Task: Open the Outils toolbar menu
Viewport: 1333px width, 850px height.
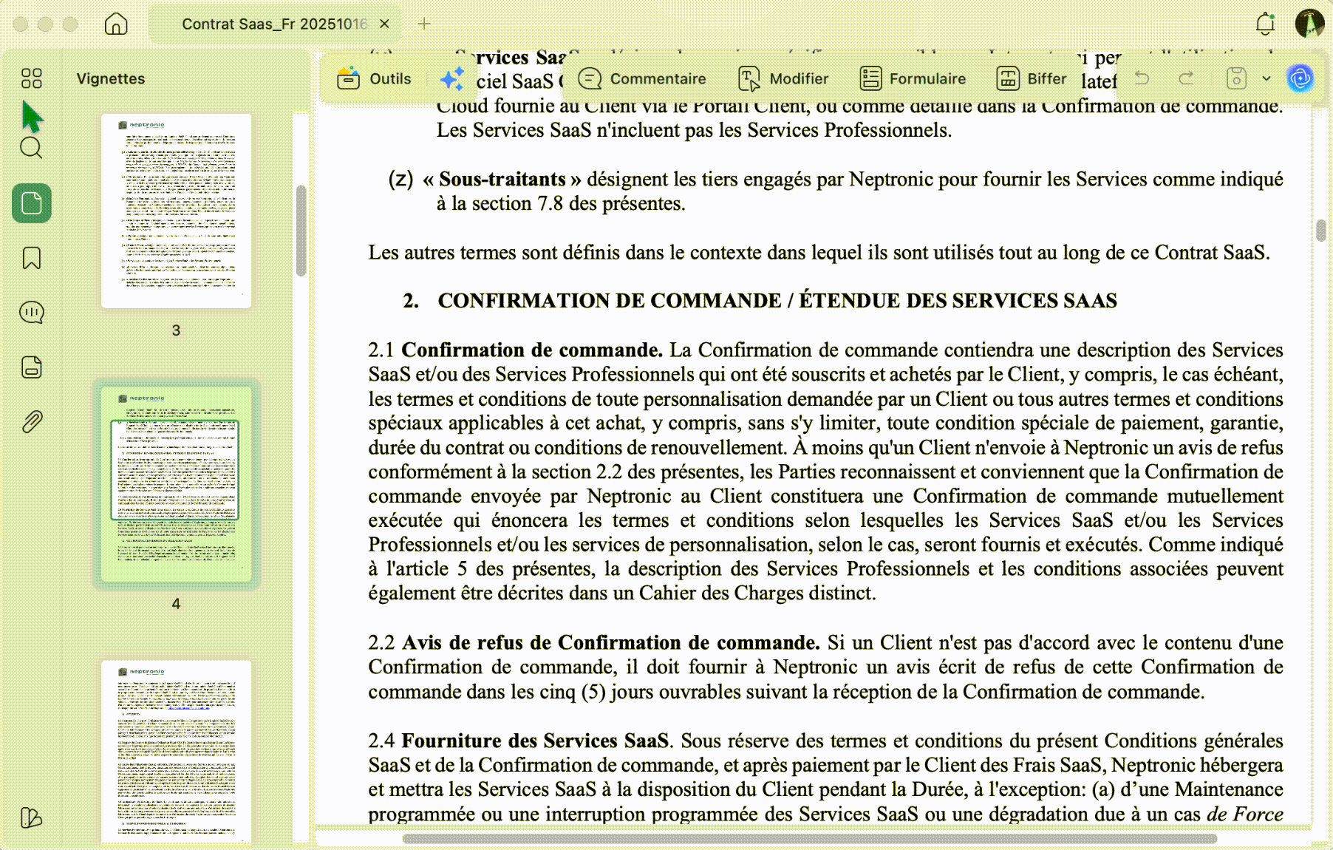Action: (x=374, y=78)
